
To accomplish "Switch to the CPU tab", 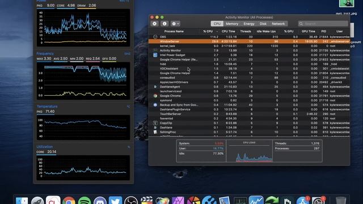I will tap(217, 24).
